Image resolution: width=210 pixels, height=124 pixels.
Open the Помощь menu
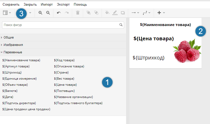pyautogui.click(x=80, y=5)
